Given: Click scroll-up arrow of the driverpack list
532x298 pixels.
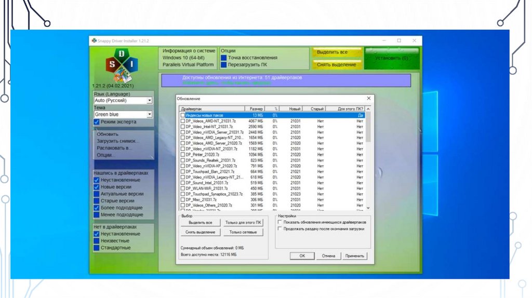Looking at the screenshot, I should click(x=368, y=109).
